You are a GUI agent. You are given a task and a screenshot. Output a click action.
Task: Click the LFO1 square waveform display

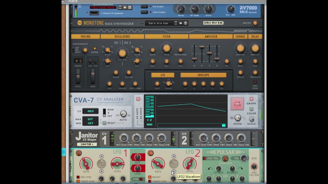(x=102, y=164)
